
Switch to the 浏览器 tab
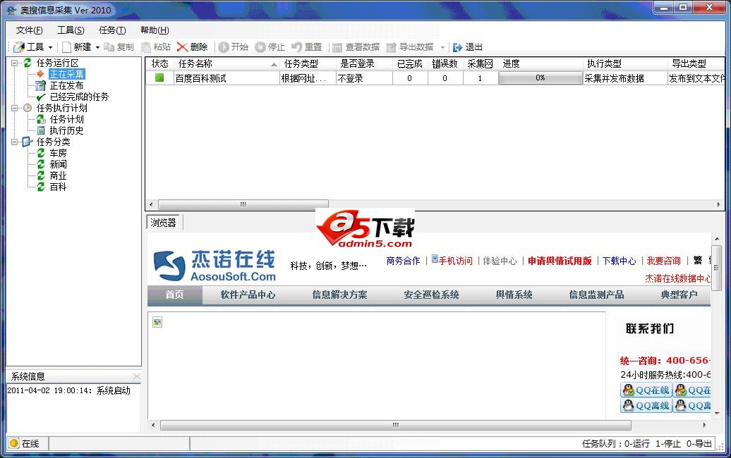163,223
